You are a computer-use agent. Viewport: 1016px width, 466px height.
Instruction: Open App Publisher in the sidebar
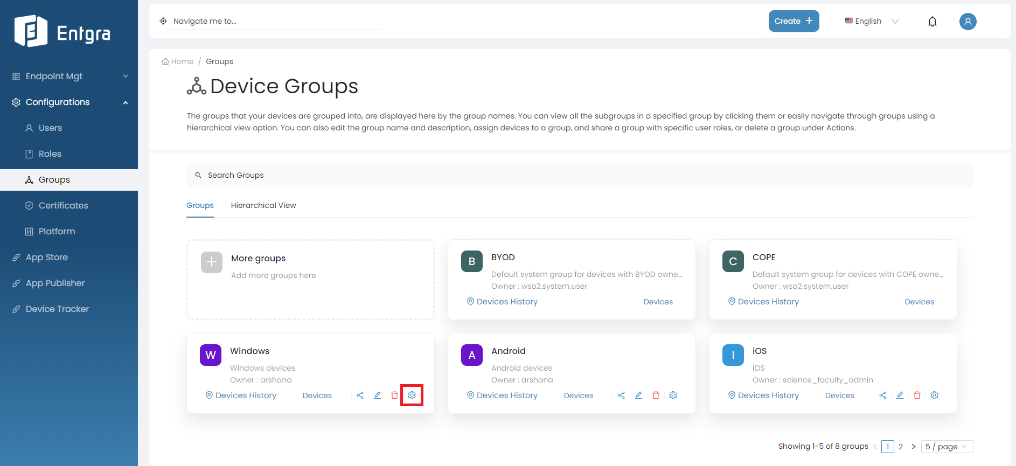[69, 283]
